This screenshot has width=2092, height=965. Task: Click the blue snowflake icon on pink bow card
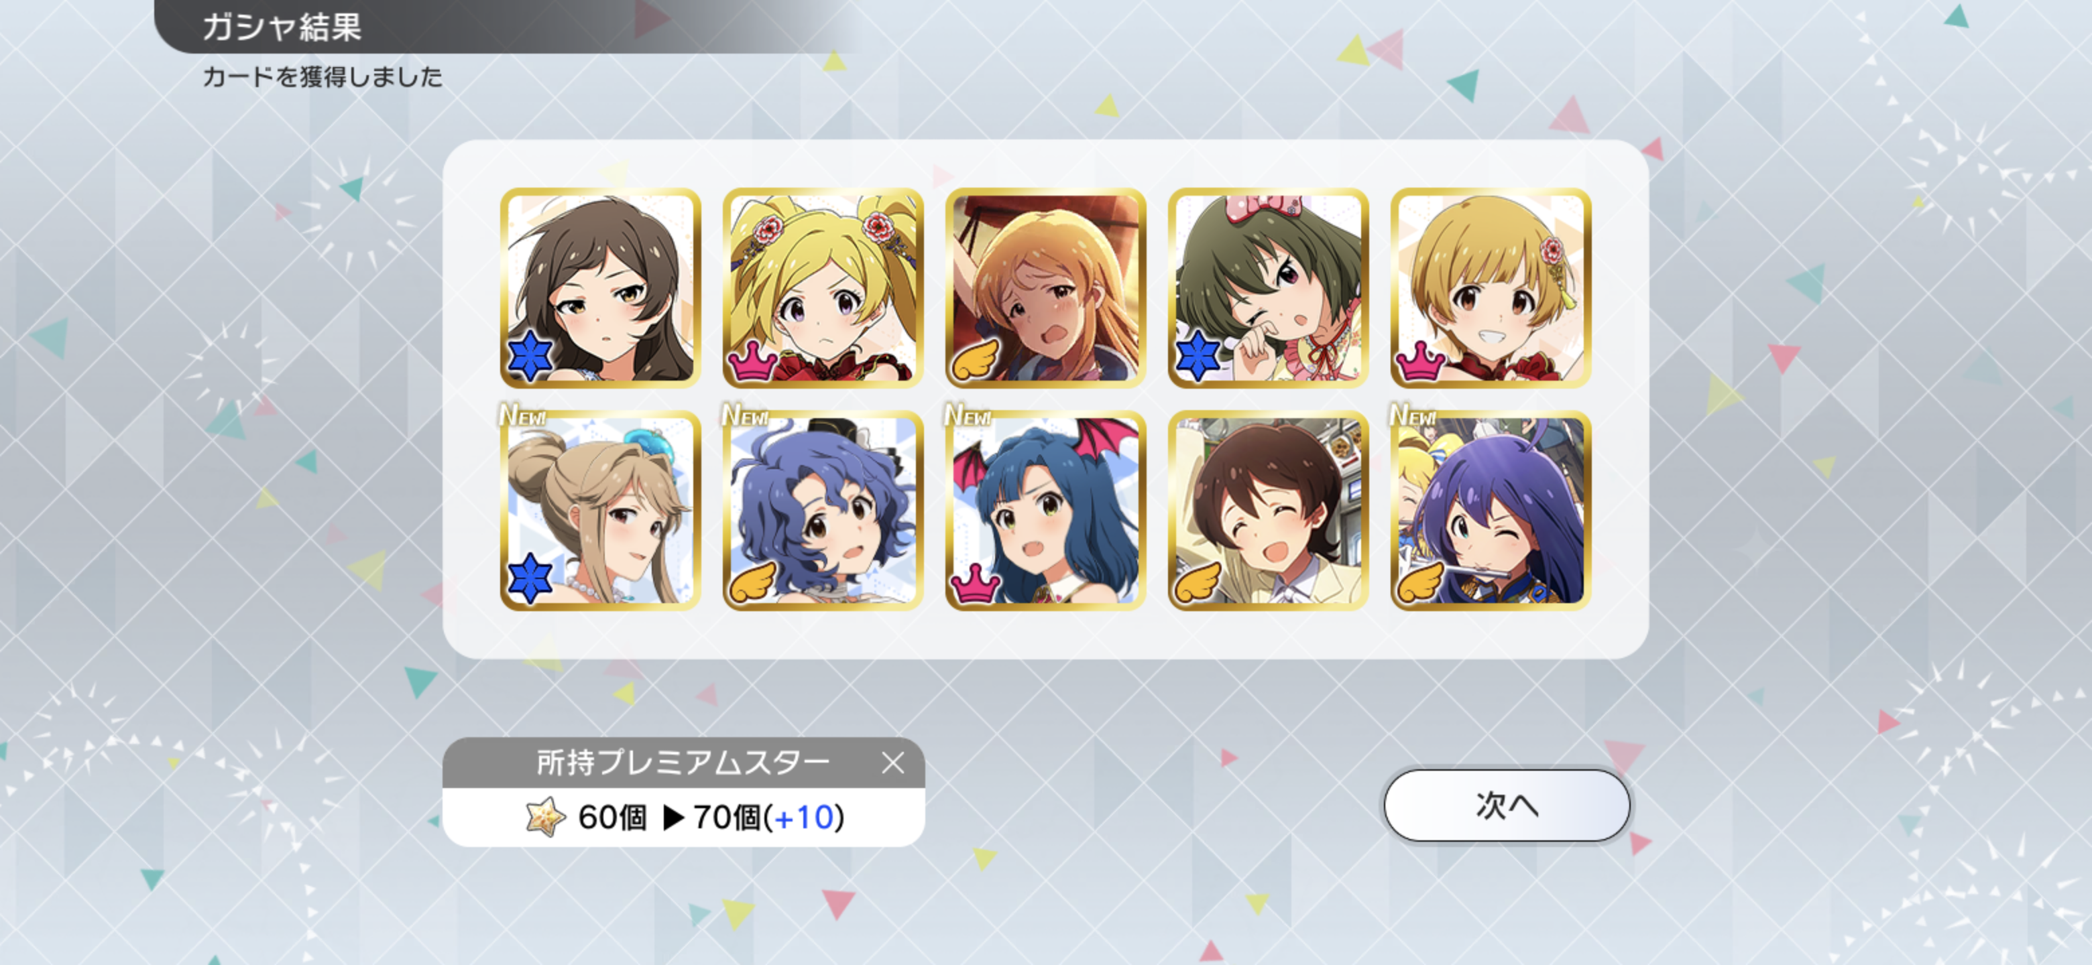1198,357
